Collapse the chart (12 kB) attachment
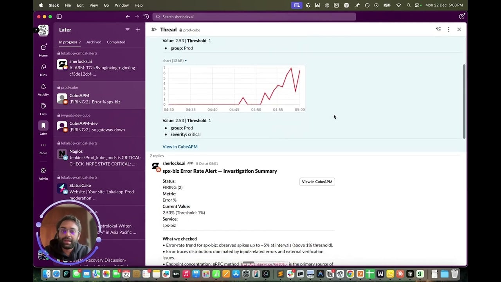Image resolution: width=501 pixels, height=282 pixels. click(185, 61)
